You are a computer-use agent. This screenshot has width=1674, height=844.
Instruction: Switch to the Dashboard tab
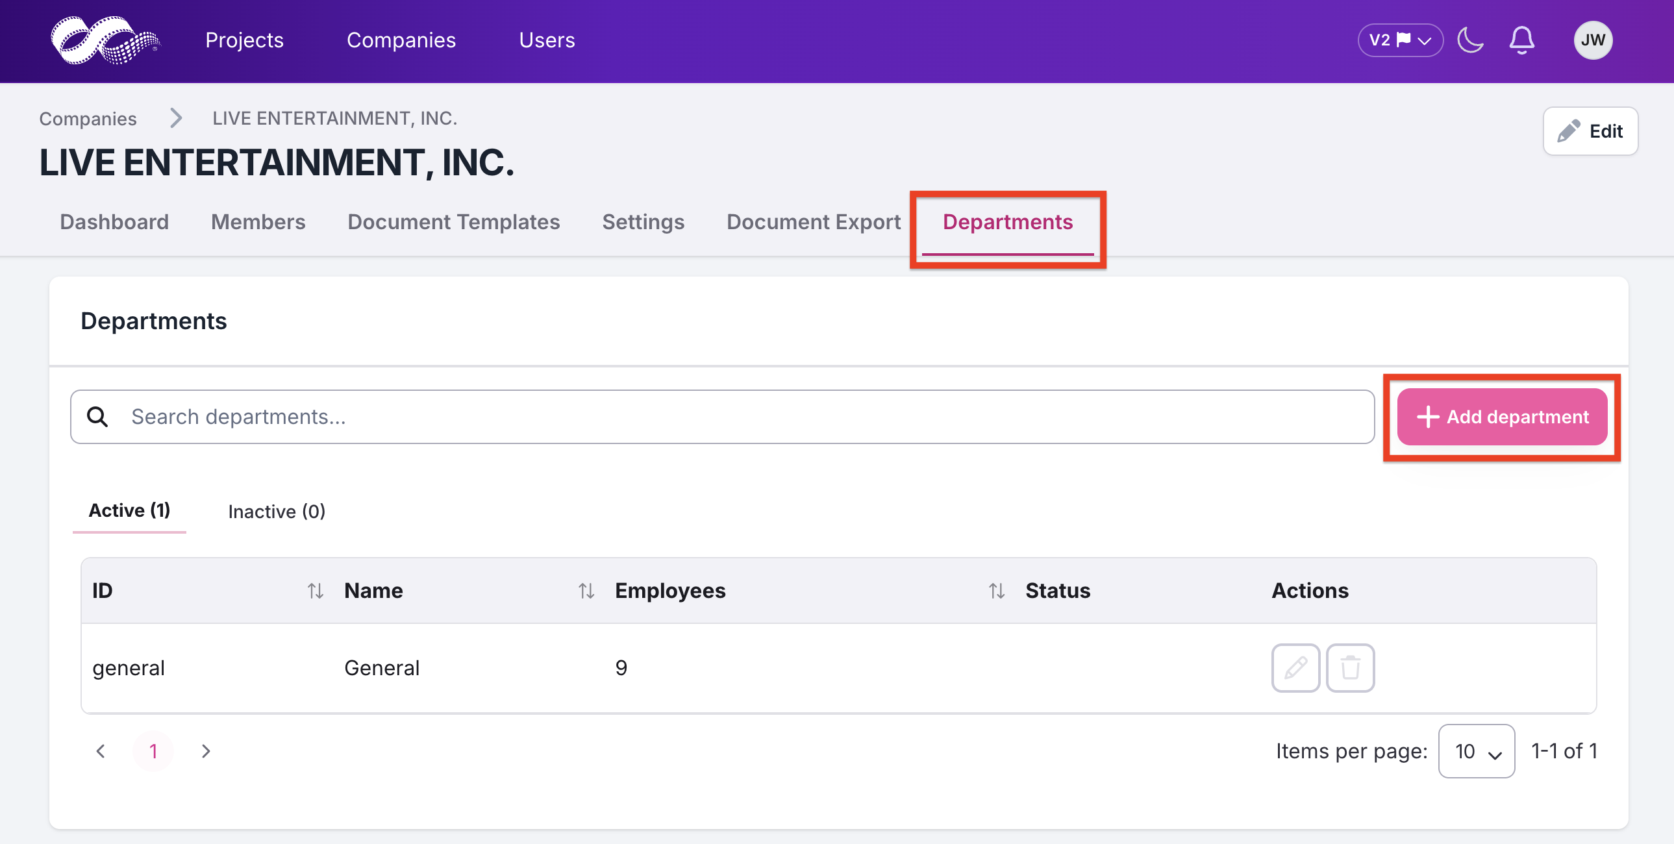pyautogui.click(x=114, y=222)
